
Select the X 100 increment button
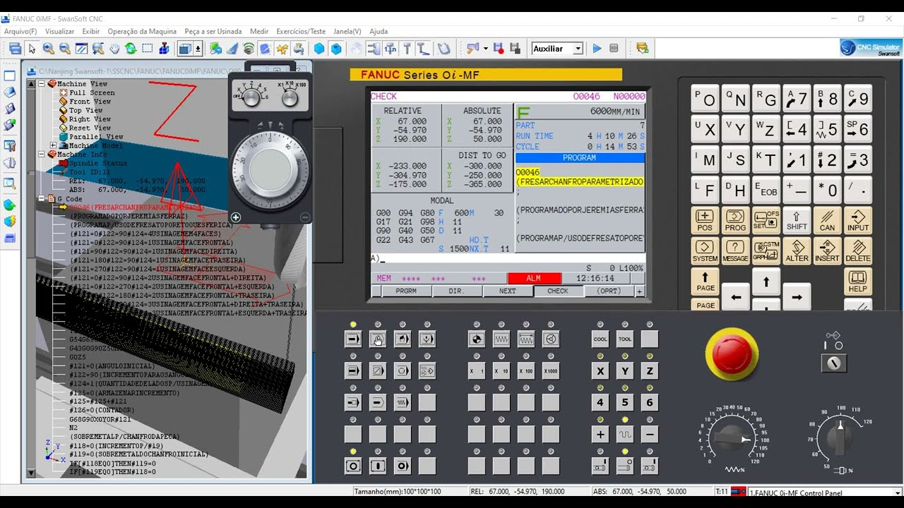(x=526, y=371)
